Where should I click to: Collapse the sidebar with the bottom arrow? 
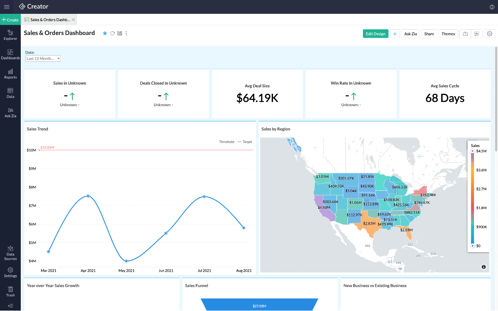click(10, 306)
